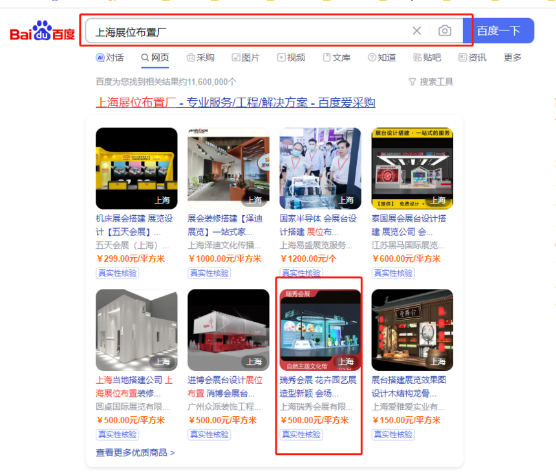Click vendor 上海泽迪文化传播
This screenshot has width=556, height=473.
tap(224, 245)
